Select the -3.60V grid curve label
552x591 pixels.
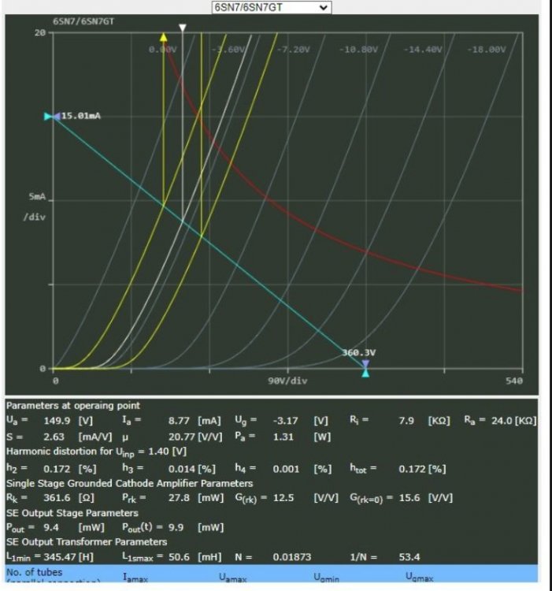click(228, 49)
